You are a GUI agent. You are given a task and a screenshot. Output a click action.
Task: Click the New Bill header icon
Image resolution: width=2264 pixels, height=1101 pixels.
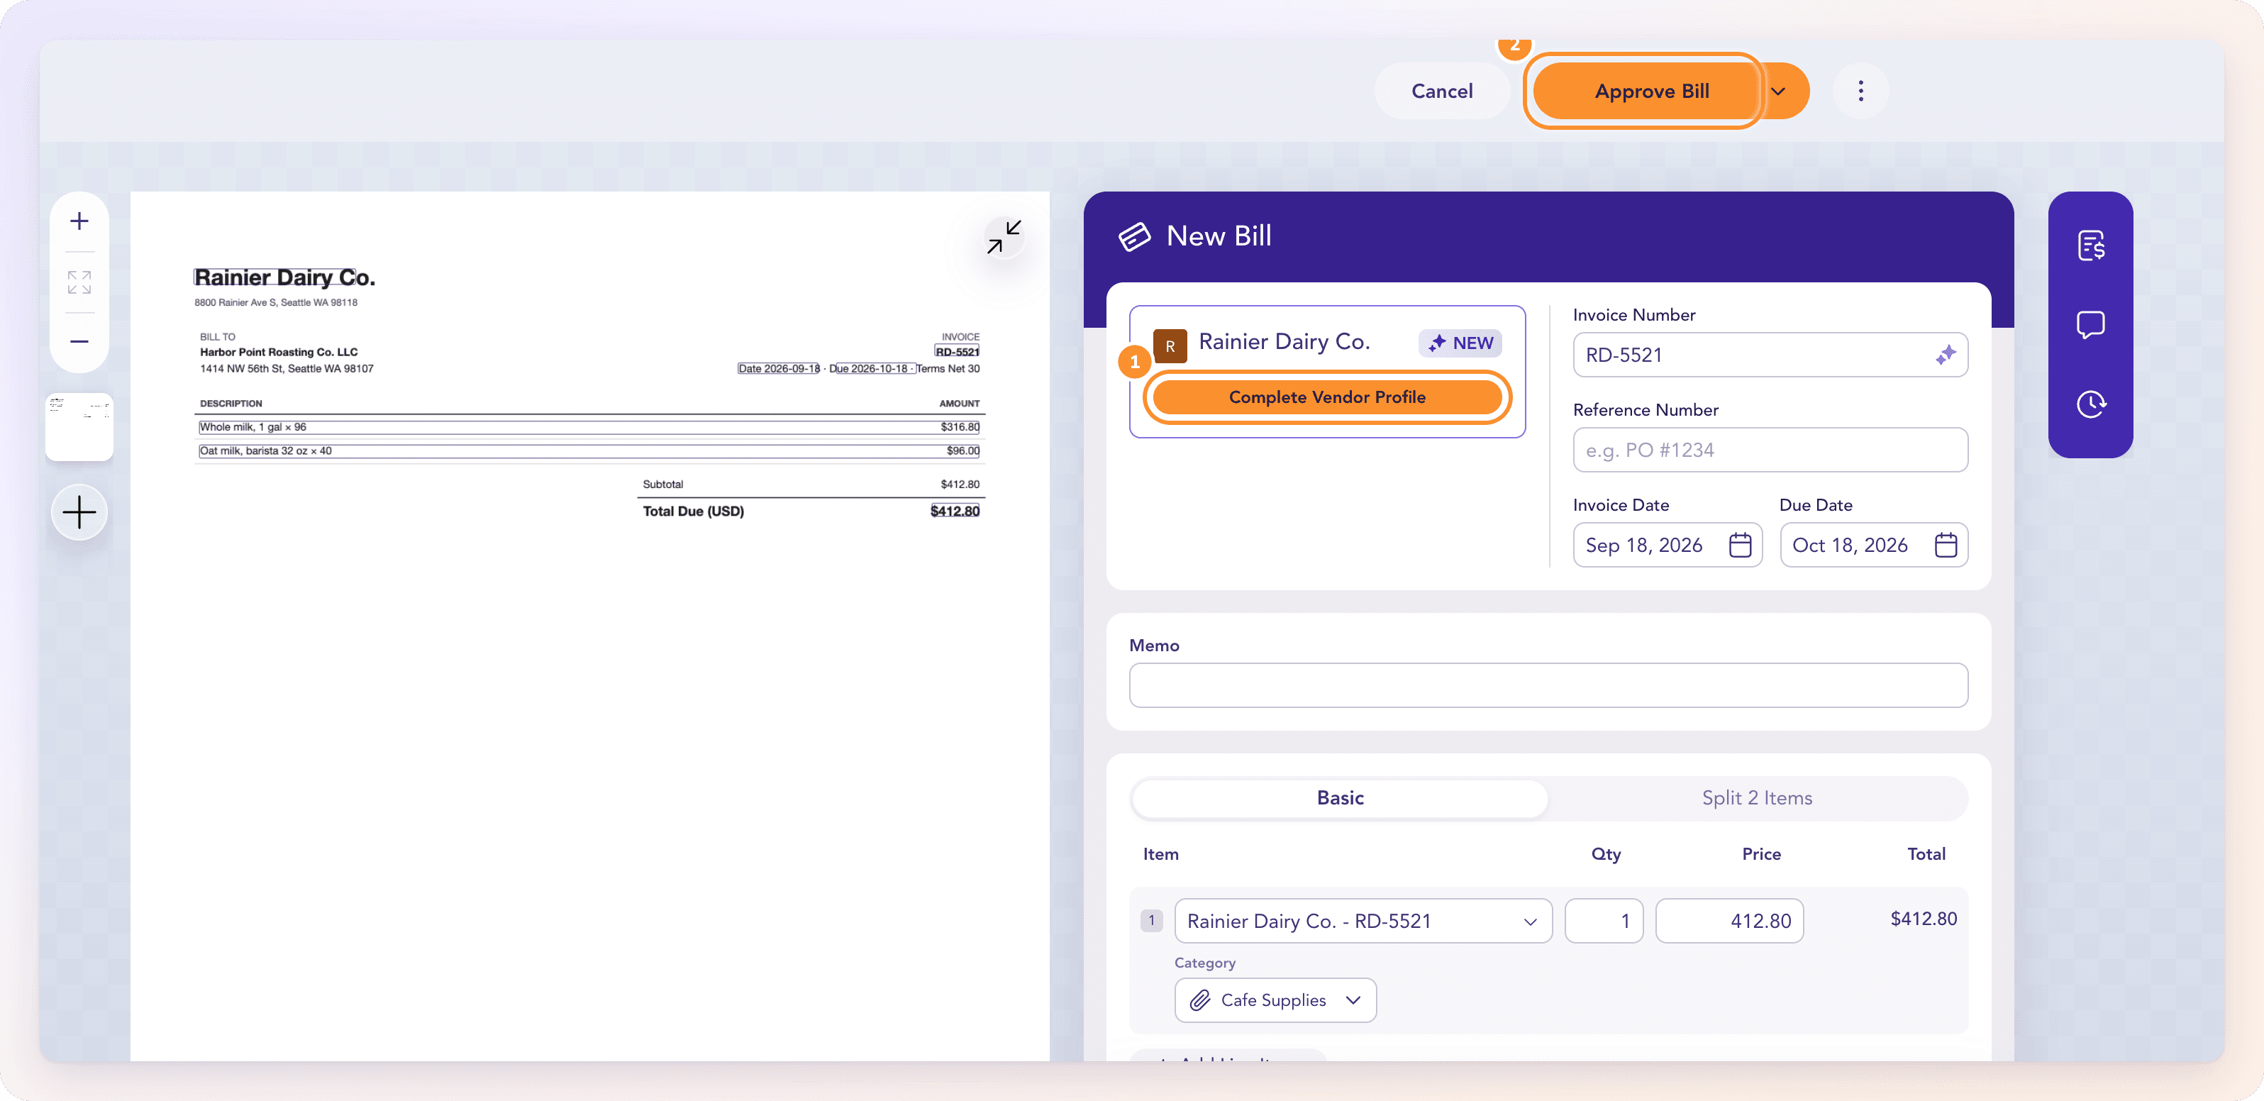click(x=1133, y=236)
